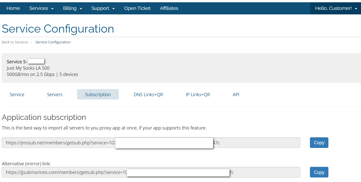Switch to the Servers tab

click(55, 94)
